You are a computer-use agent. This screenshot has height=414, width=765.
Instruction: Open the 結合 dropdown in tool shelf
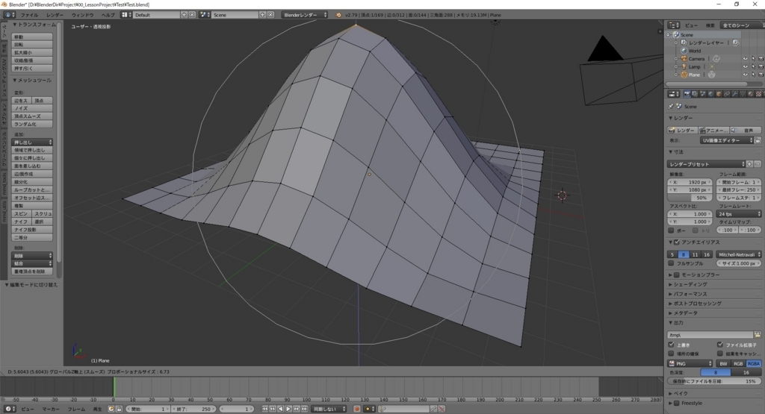pos(32,263)
